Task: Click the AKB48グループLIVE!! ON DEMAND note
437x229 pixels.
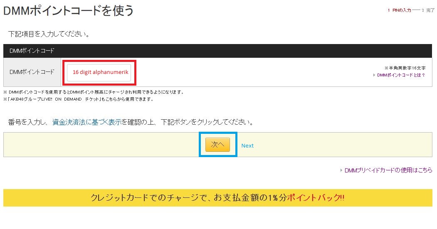Action: [79, 99]
